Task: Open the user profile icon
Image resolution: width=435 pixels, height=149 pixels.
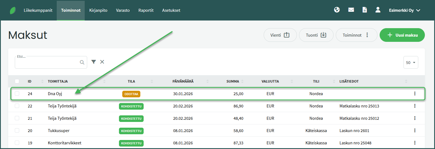Action: [x=378, y=10]
